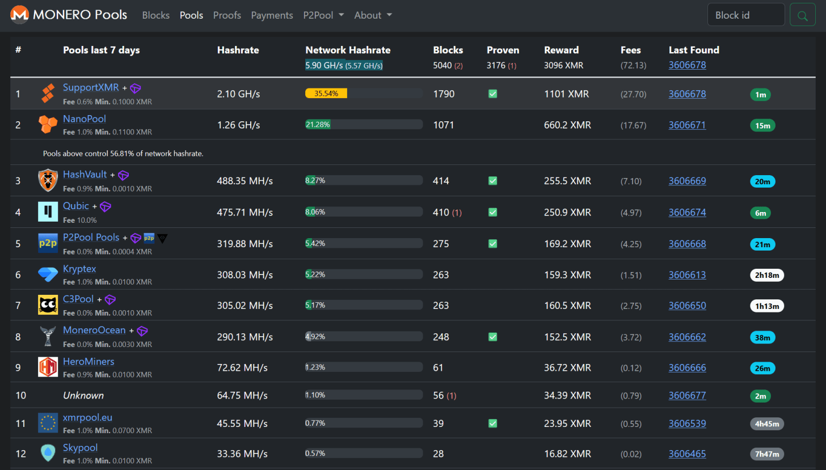
Task: Click HashVault 8.27% hashrate bar
Action: point(364,180)
